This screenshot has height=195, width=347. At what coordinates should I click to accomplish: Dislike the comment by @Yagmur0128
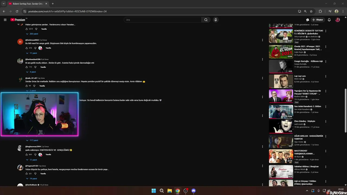(x=35, y=174)
